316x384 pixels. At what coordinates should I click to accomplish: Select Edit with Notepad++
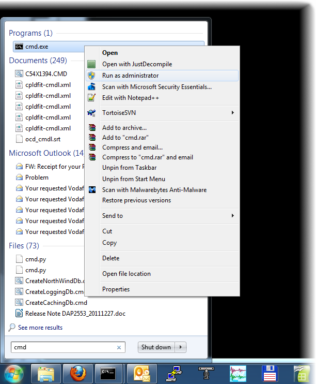(162, 98)
